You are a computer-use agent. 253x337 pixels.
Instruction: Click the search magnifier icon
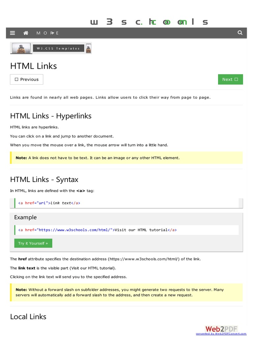[240, 33]
